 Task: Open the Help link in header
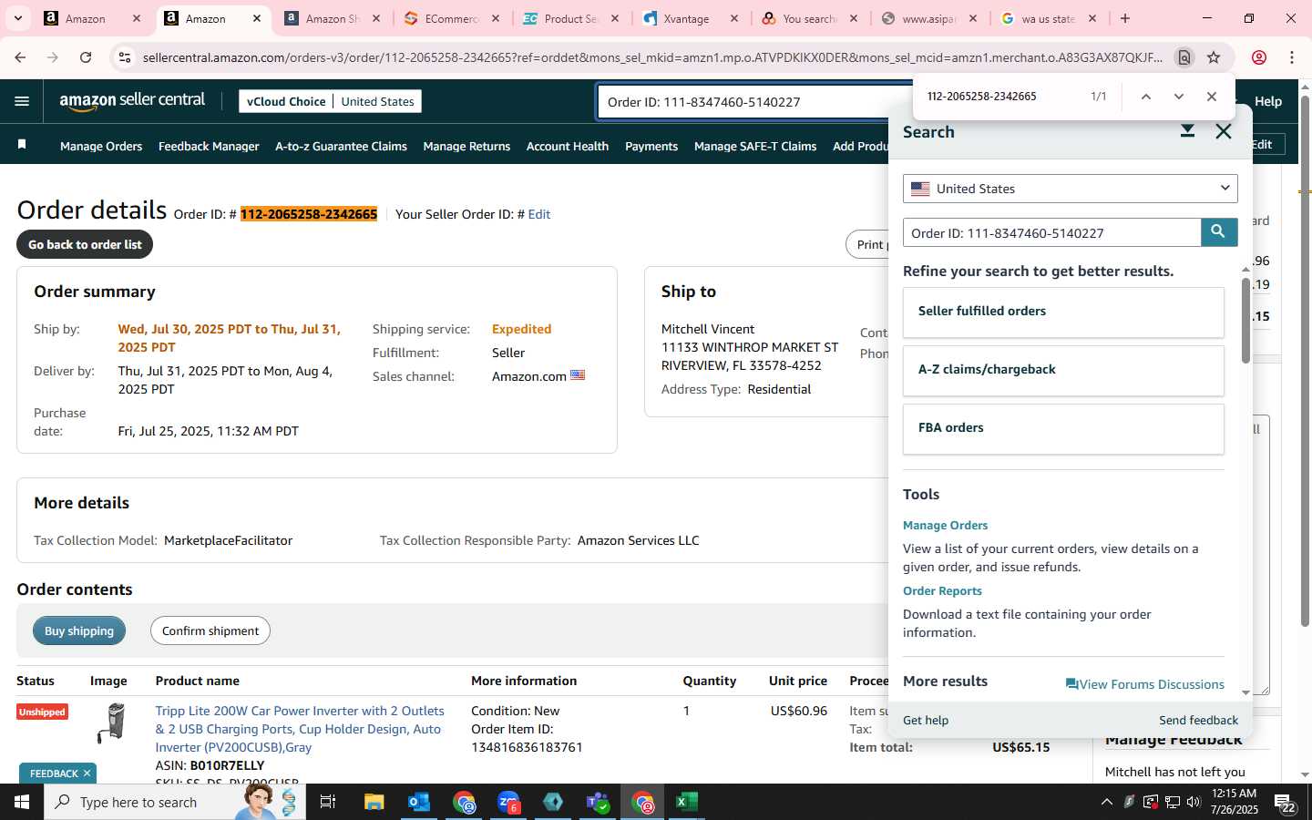point(1267,101)
